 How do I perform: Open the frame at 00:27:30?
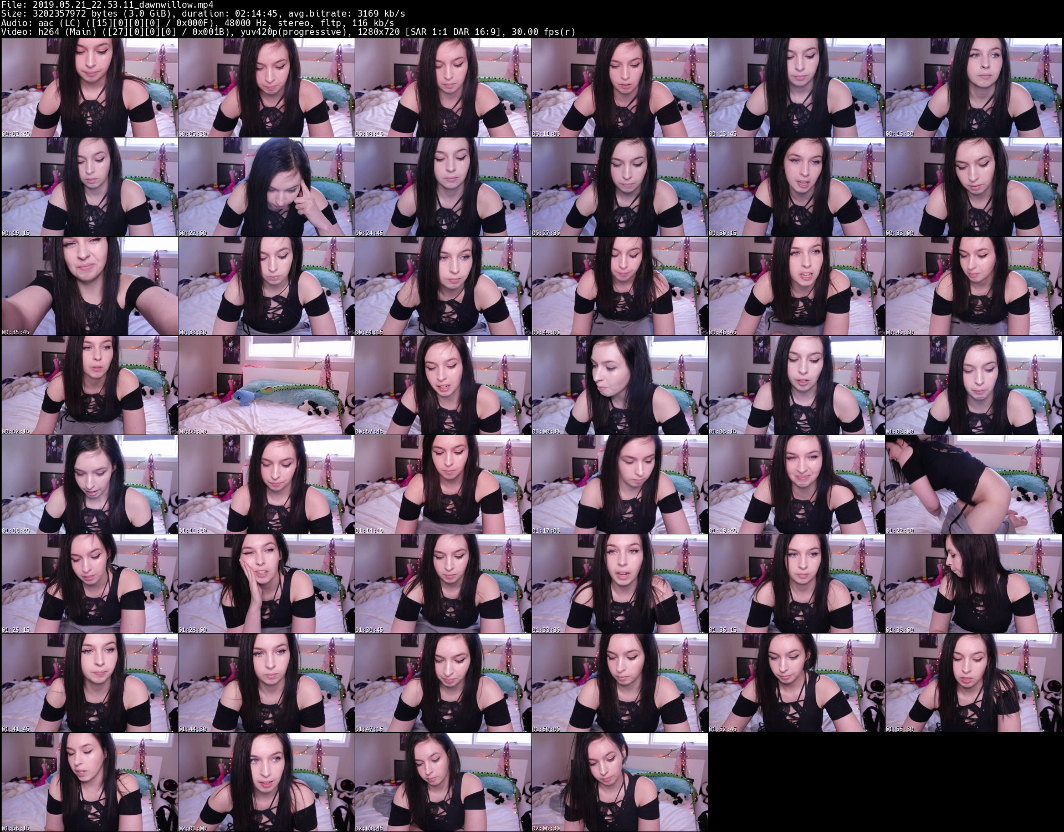[x=620, y=187]
